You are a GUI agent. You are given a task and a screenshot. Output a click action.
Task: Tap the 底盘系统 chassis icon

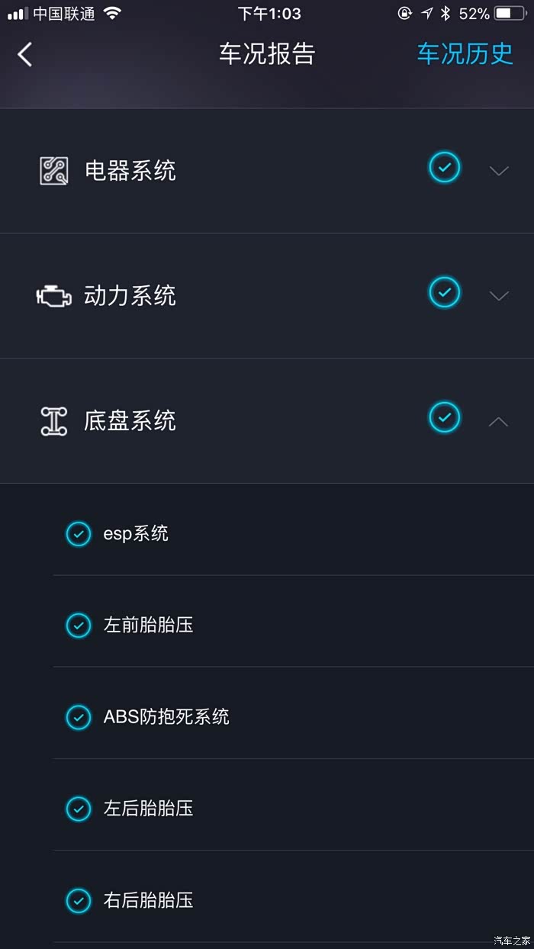pyautogui.click(x=53, y=421)
